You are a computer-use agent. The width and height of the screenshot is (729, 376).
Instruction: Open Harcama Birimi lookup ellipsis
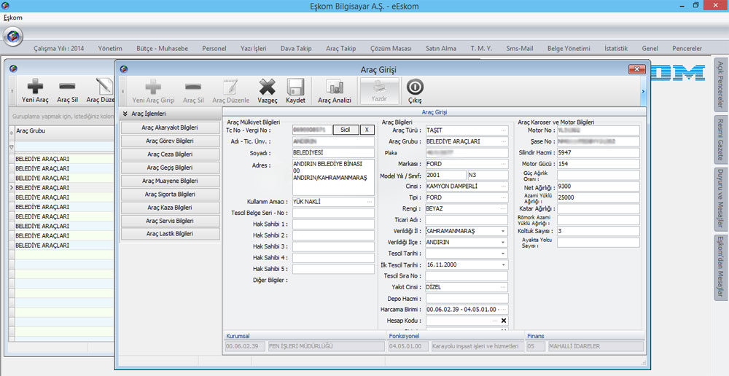tap(504, 310)
